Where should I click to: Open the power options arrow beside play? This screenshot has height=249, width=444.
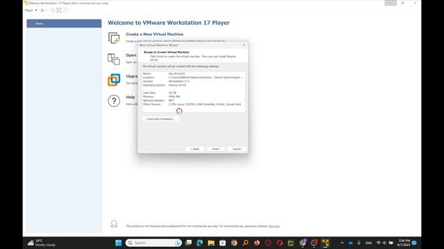pos(47,10)
